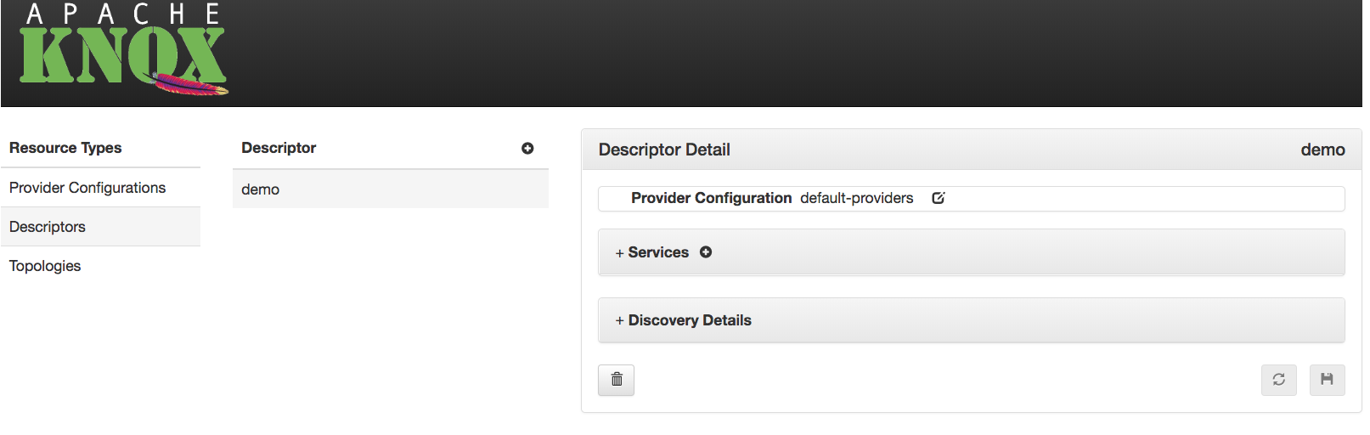Go to Topologies resource type
The width and height of the screenshot is (1370, 435).
click(45, 266)
